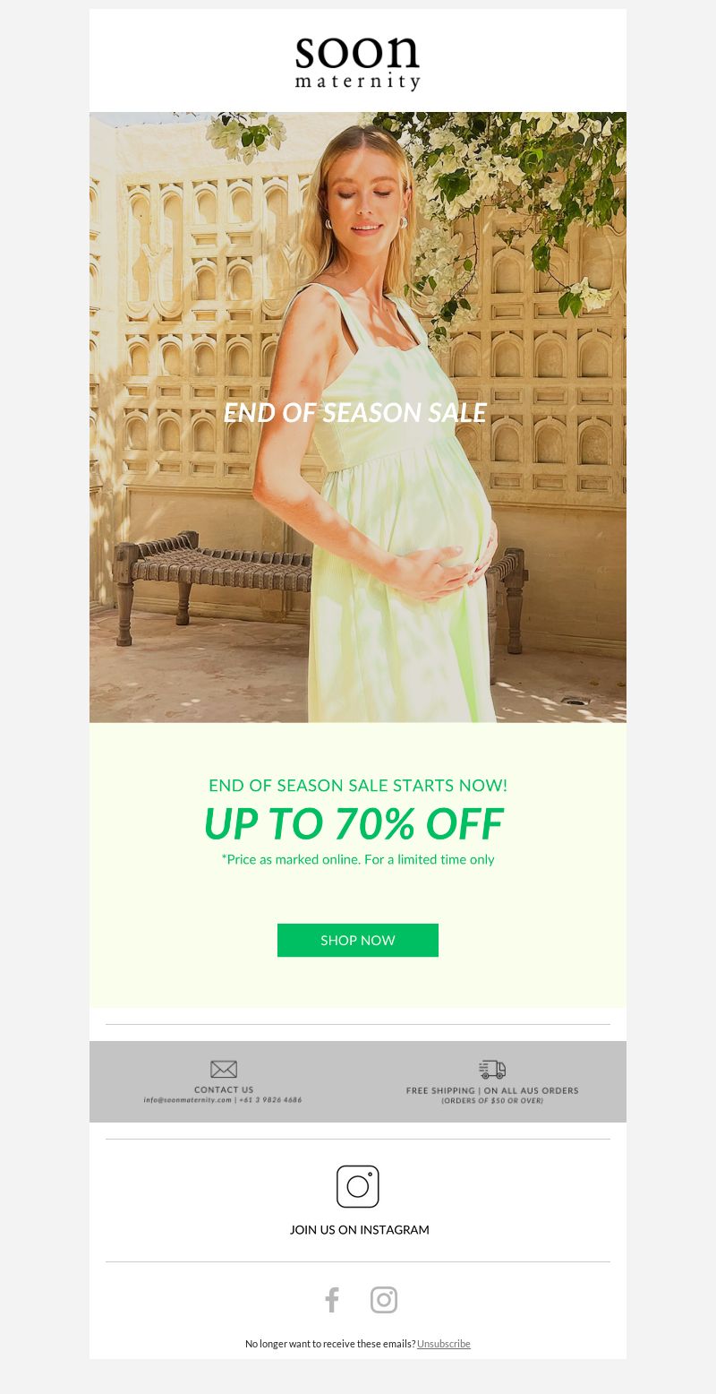The image size is (716, 1394).
Task: Click the END OF SEASON SALE STARTS NOW heading
Action: pyautogui.click(x=358, y=786)
